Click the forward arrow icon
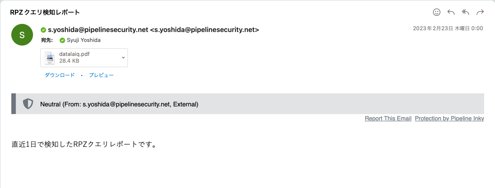The width and height of the screenshot is (495, 188). 480,12
